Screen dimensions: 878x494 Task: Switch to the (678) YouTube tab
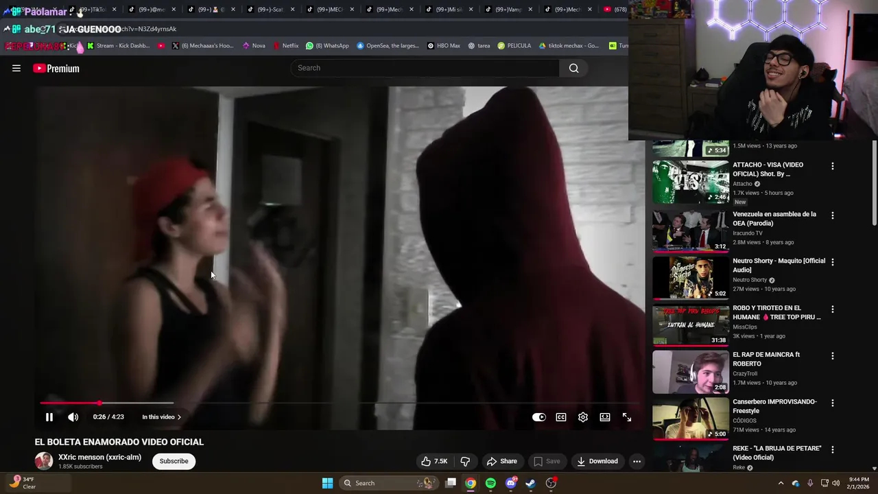[x=615, y=10]
